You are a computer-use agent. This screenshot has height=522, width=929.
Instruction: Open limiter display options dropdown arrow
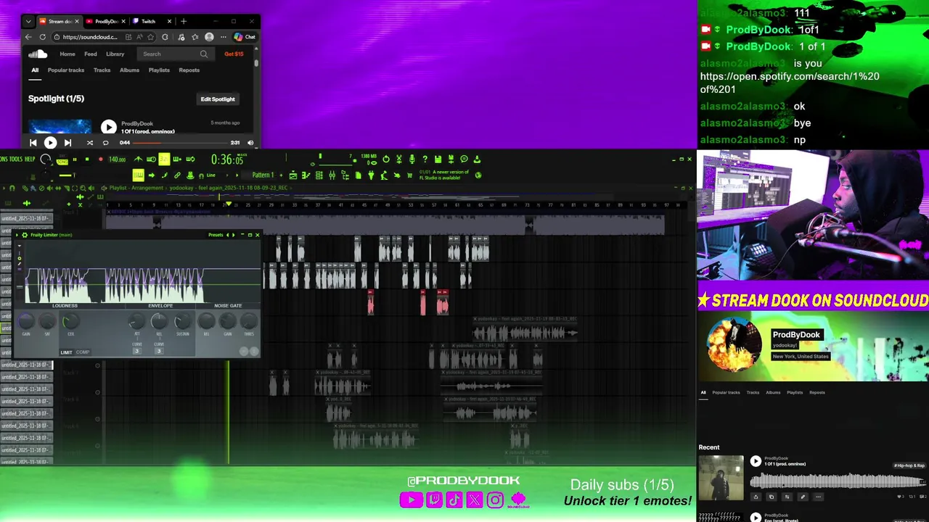point(20,246)
